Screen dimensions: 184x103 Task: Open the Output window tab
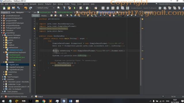39,97
